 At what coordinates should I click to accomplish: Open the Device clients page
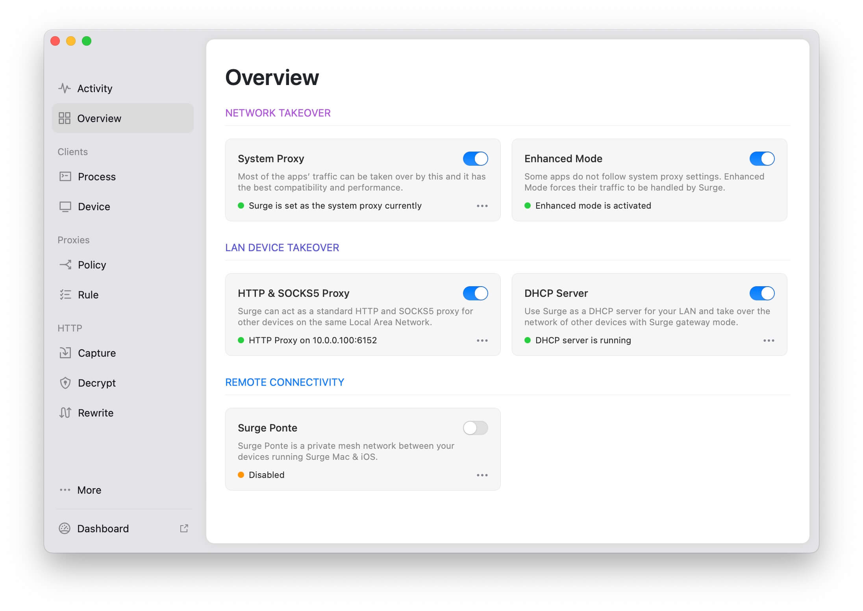pyautogui.click(x=123, y=207)
